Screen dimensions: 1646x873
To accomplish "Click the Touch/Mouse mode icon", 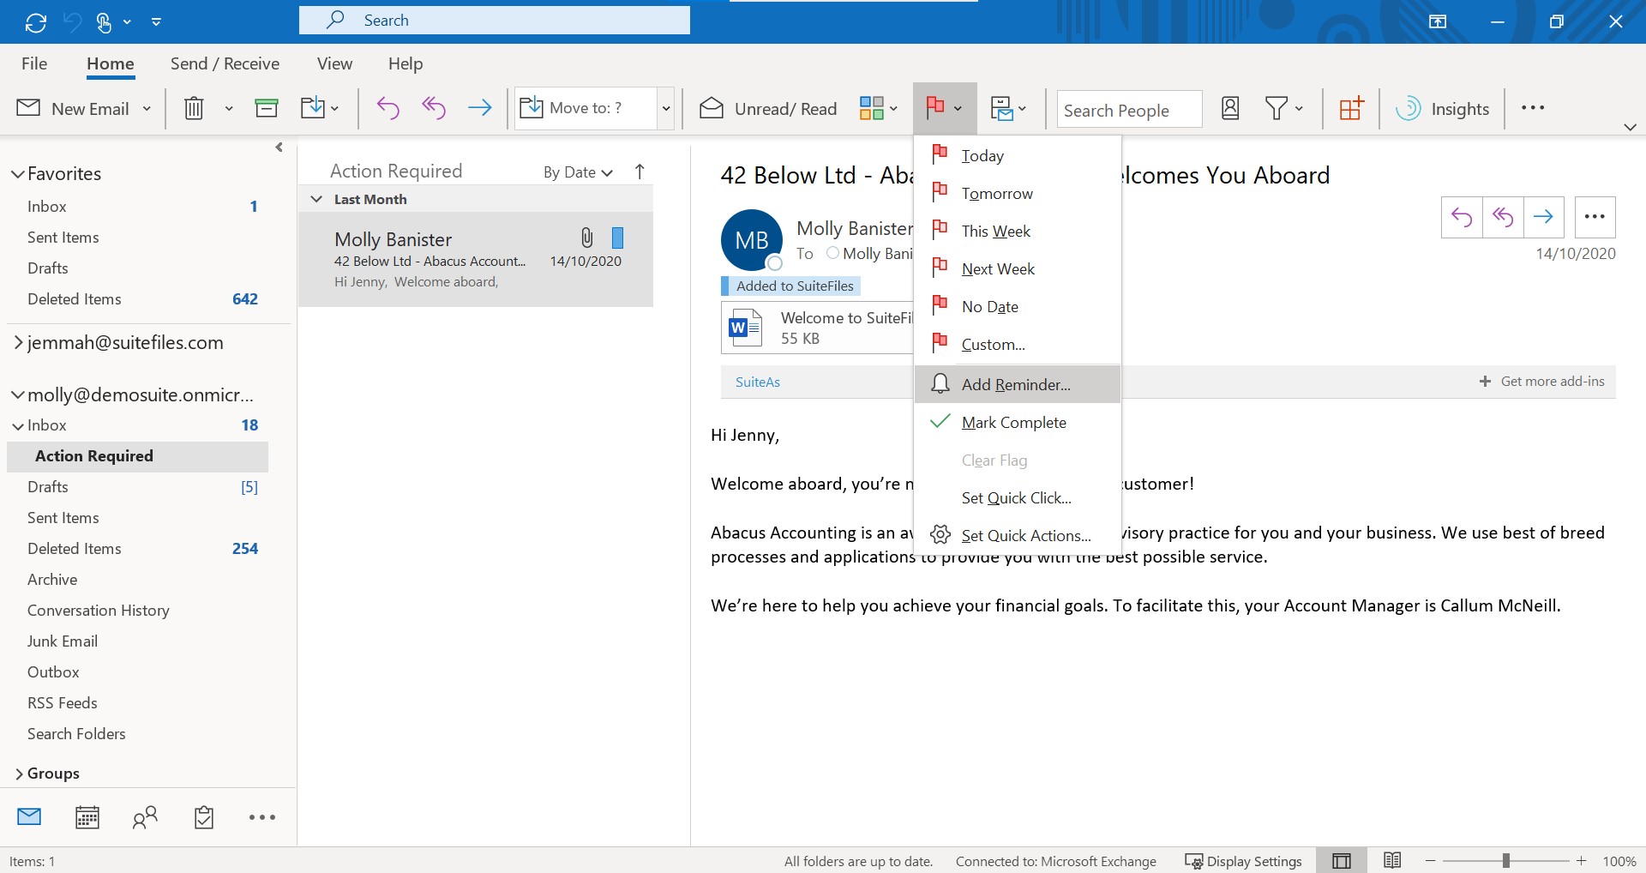I will click(104, 22).
